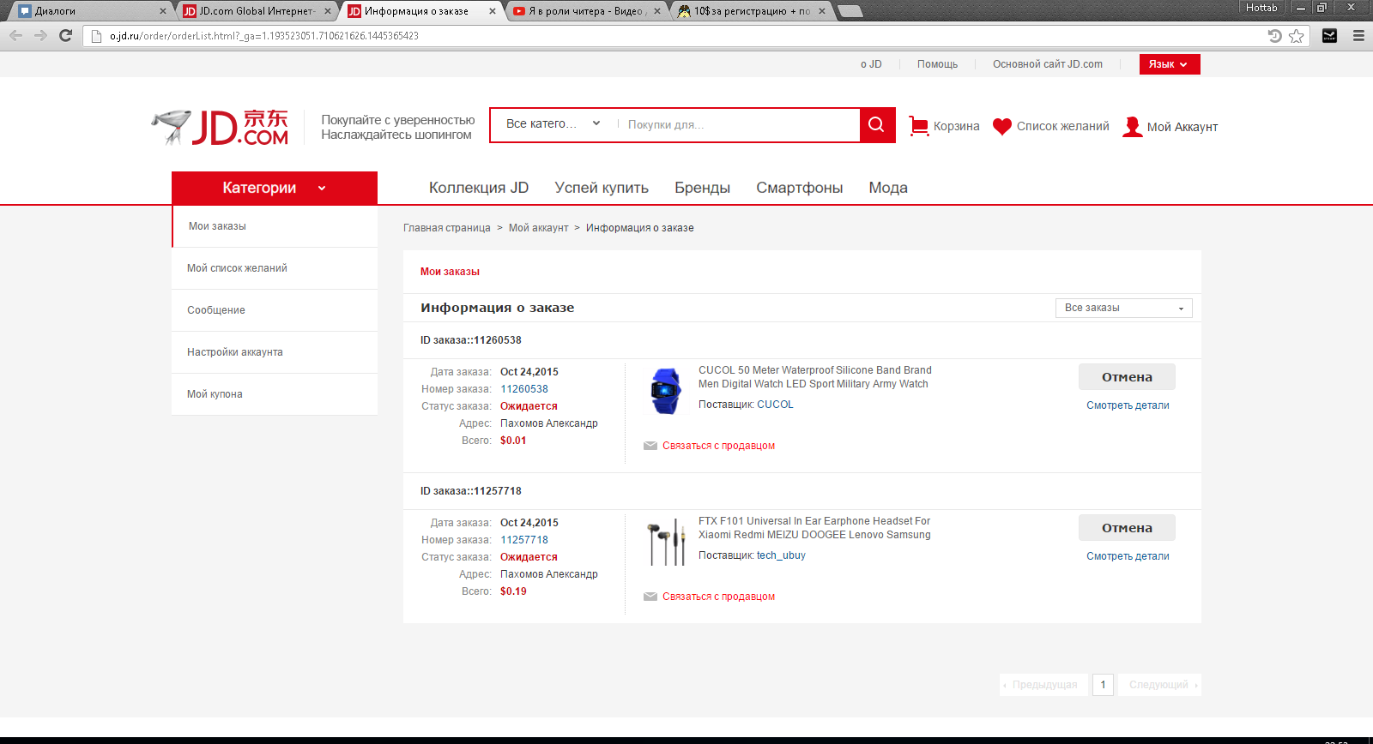
Task: Click the red search magnifier button
Action: point(877,125)
